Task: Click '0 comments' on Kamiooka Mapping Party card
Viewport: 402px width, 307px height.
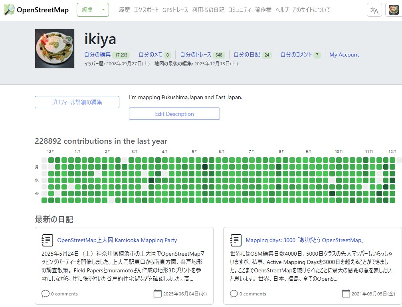Action: 64,294
